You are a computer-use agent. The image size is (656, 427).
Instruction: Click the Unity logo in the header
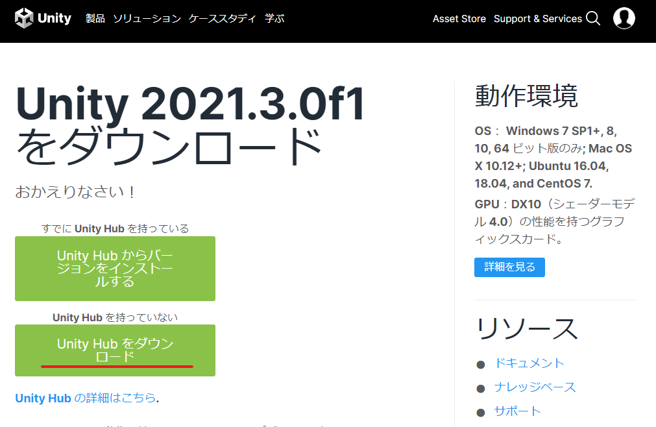point(43,18)
